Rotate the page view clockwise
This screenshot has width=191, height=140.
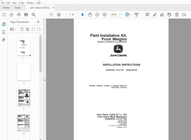tap(184, 15)
